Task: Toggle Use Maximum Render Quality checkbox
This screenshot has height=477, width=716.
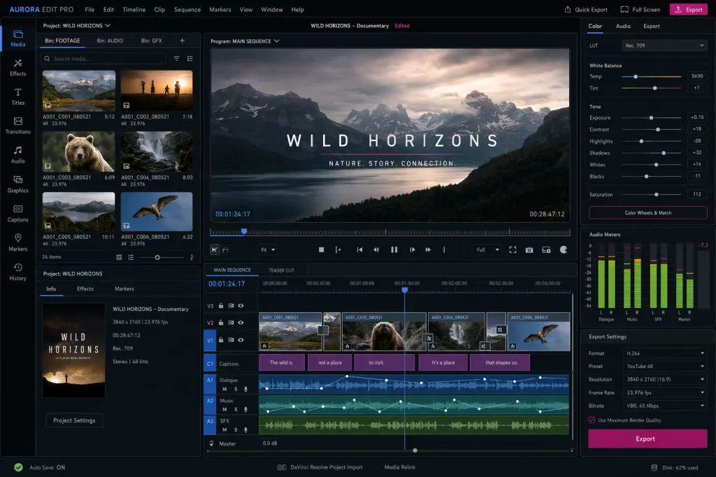Action: [x=592, y=420]
